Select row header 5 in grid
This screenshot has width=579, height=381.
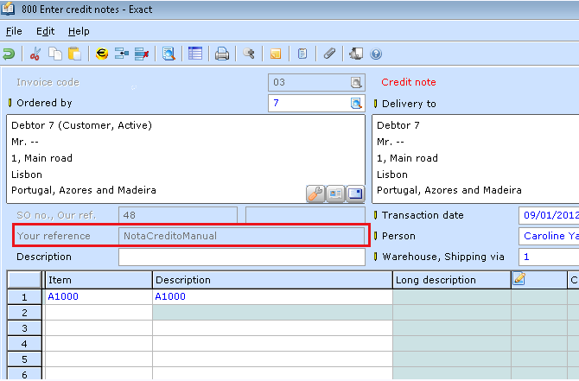pos(24,359)
